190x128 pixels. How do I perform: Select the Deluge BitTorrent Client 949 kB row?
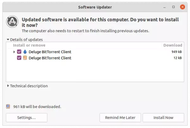tap(95, 52)
